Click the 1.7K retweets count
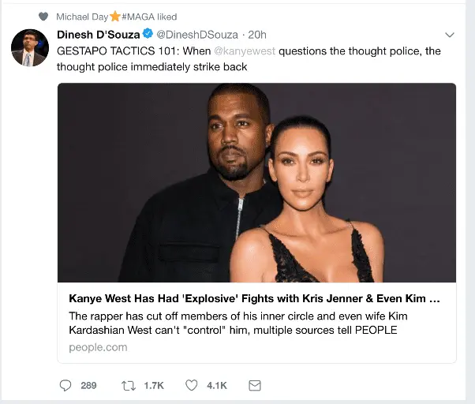The height and width of the screenshot is (404, 475). pyautogui.click(x=153, y=385)
